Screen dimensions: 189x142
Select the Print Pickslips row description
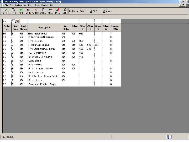tap(35, 41)
